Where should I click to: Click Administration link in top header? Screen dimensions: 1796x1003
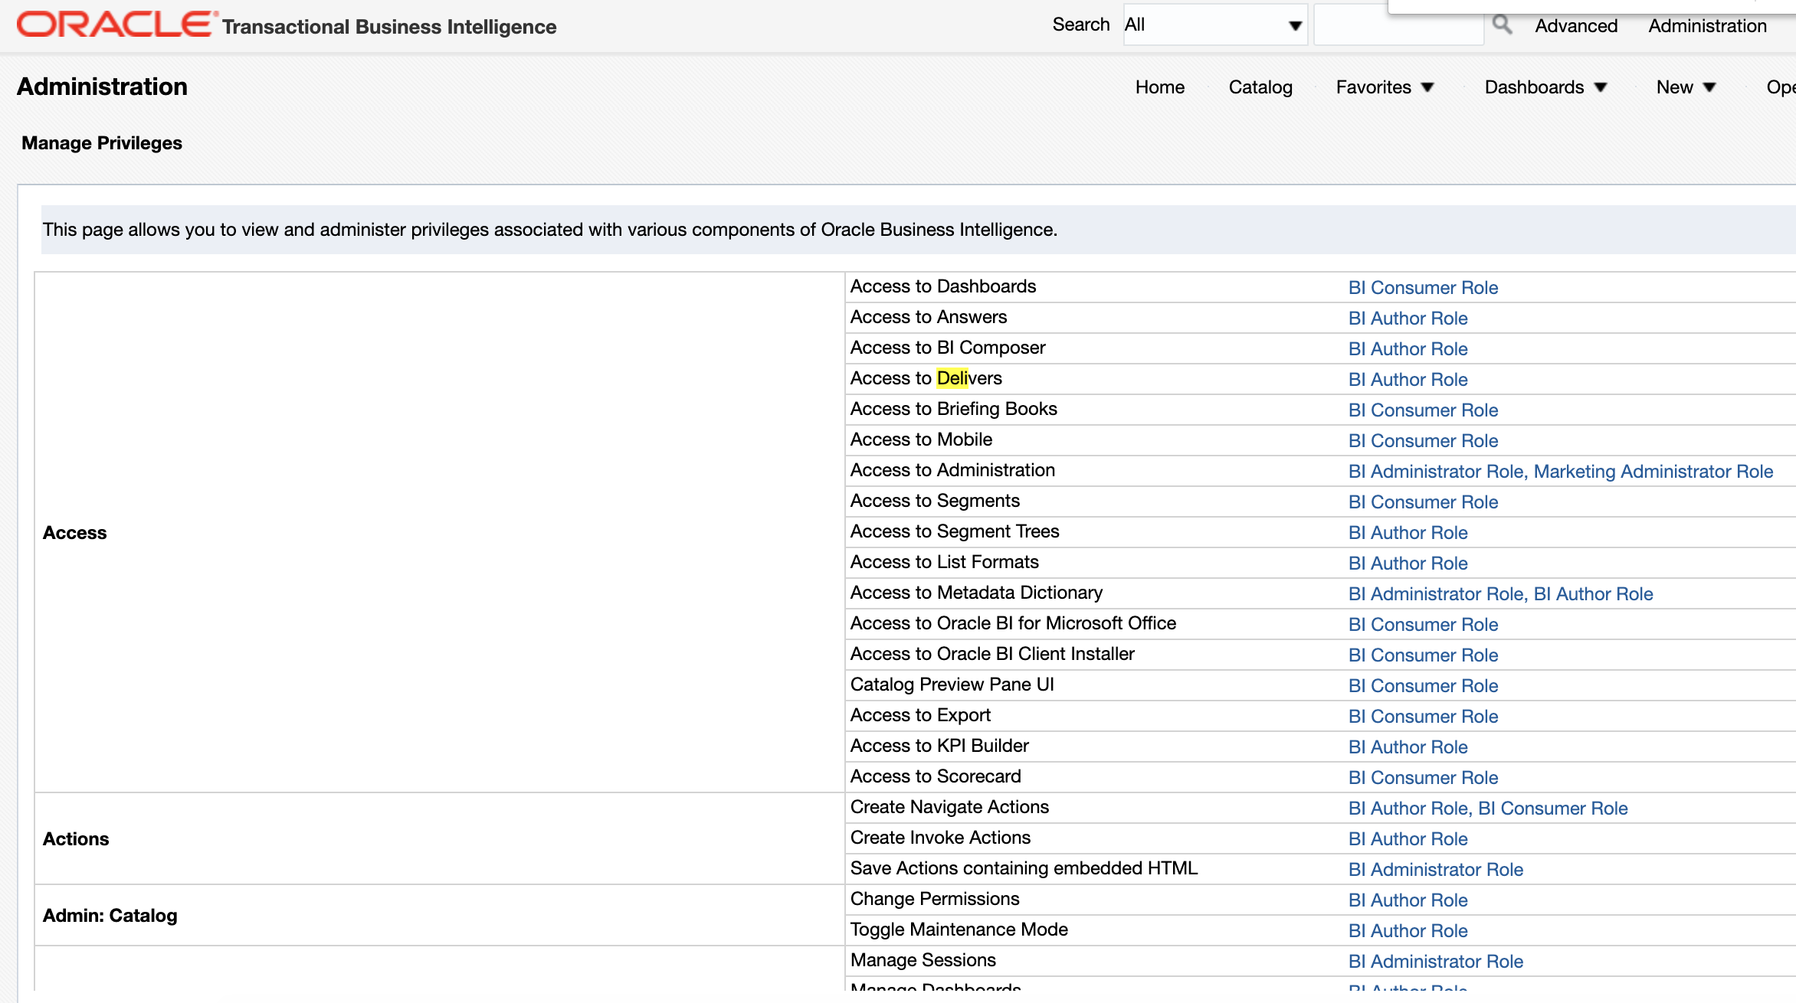1707,26
